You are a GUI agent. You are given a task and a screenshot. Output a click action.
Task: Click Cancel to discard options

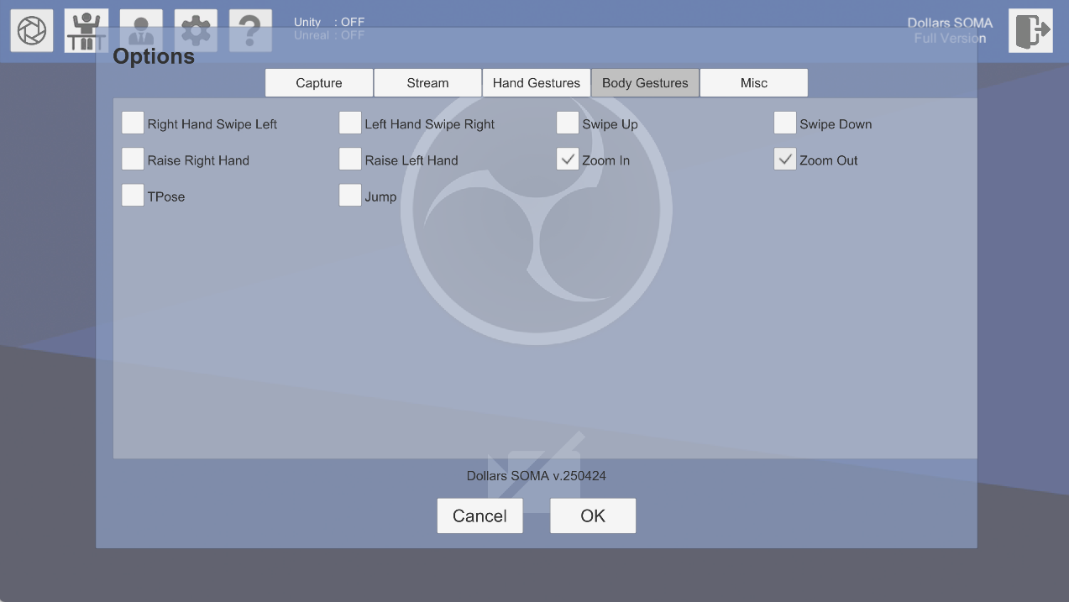(479, 516)
